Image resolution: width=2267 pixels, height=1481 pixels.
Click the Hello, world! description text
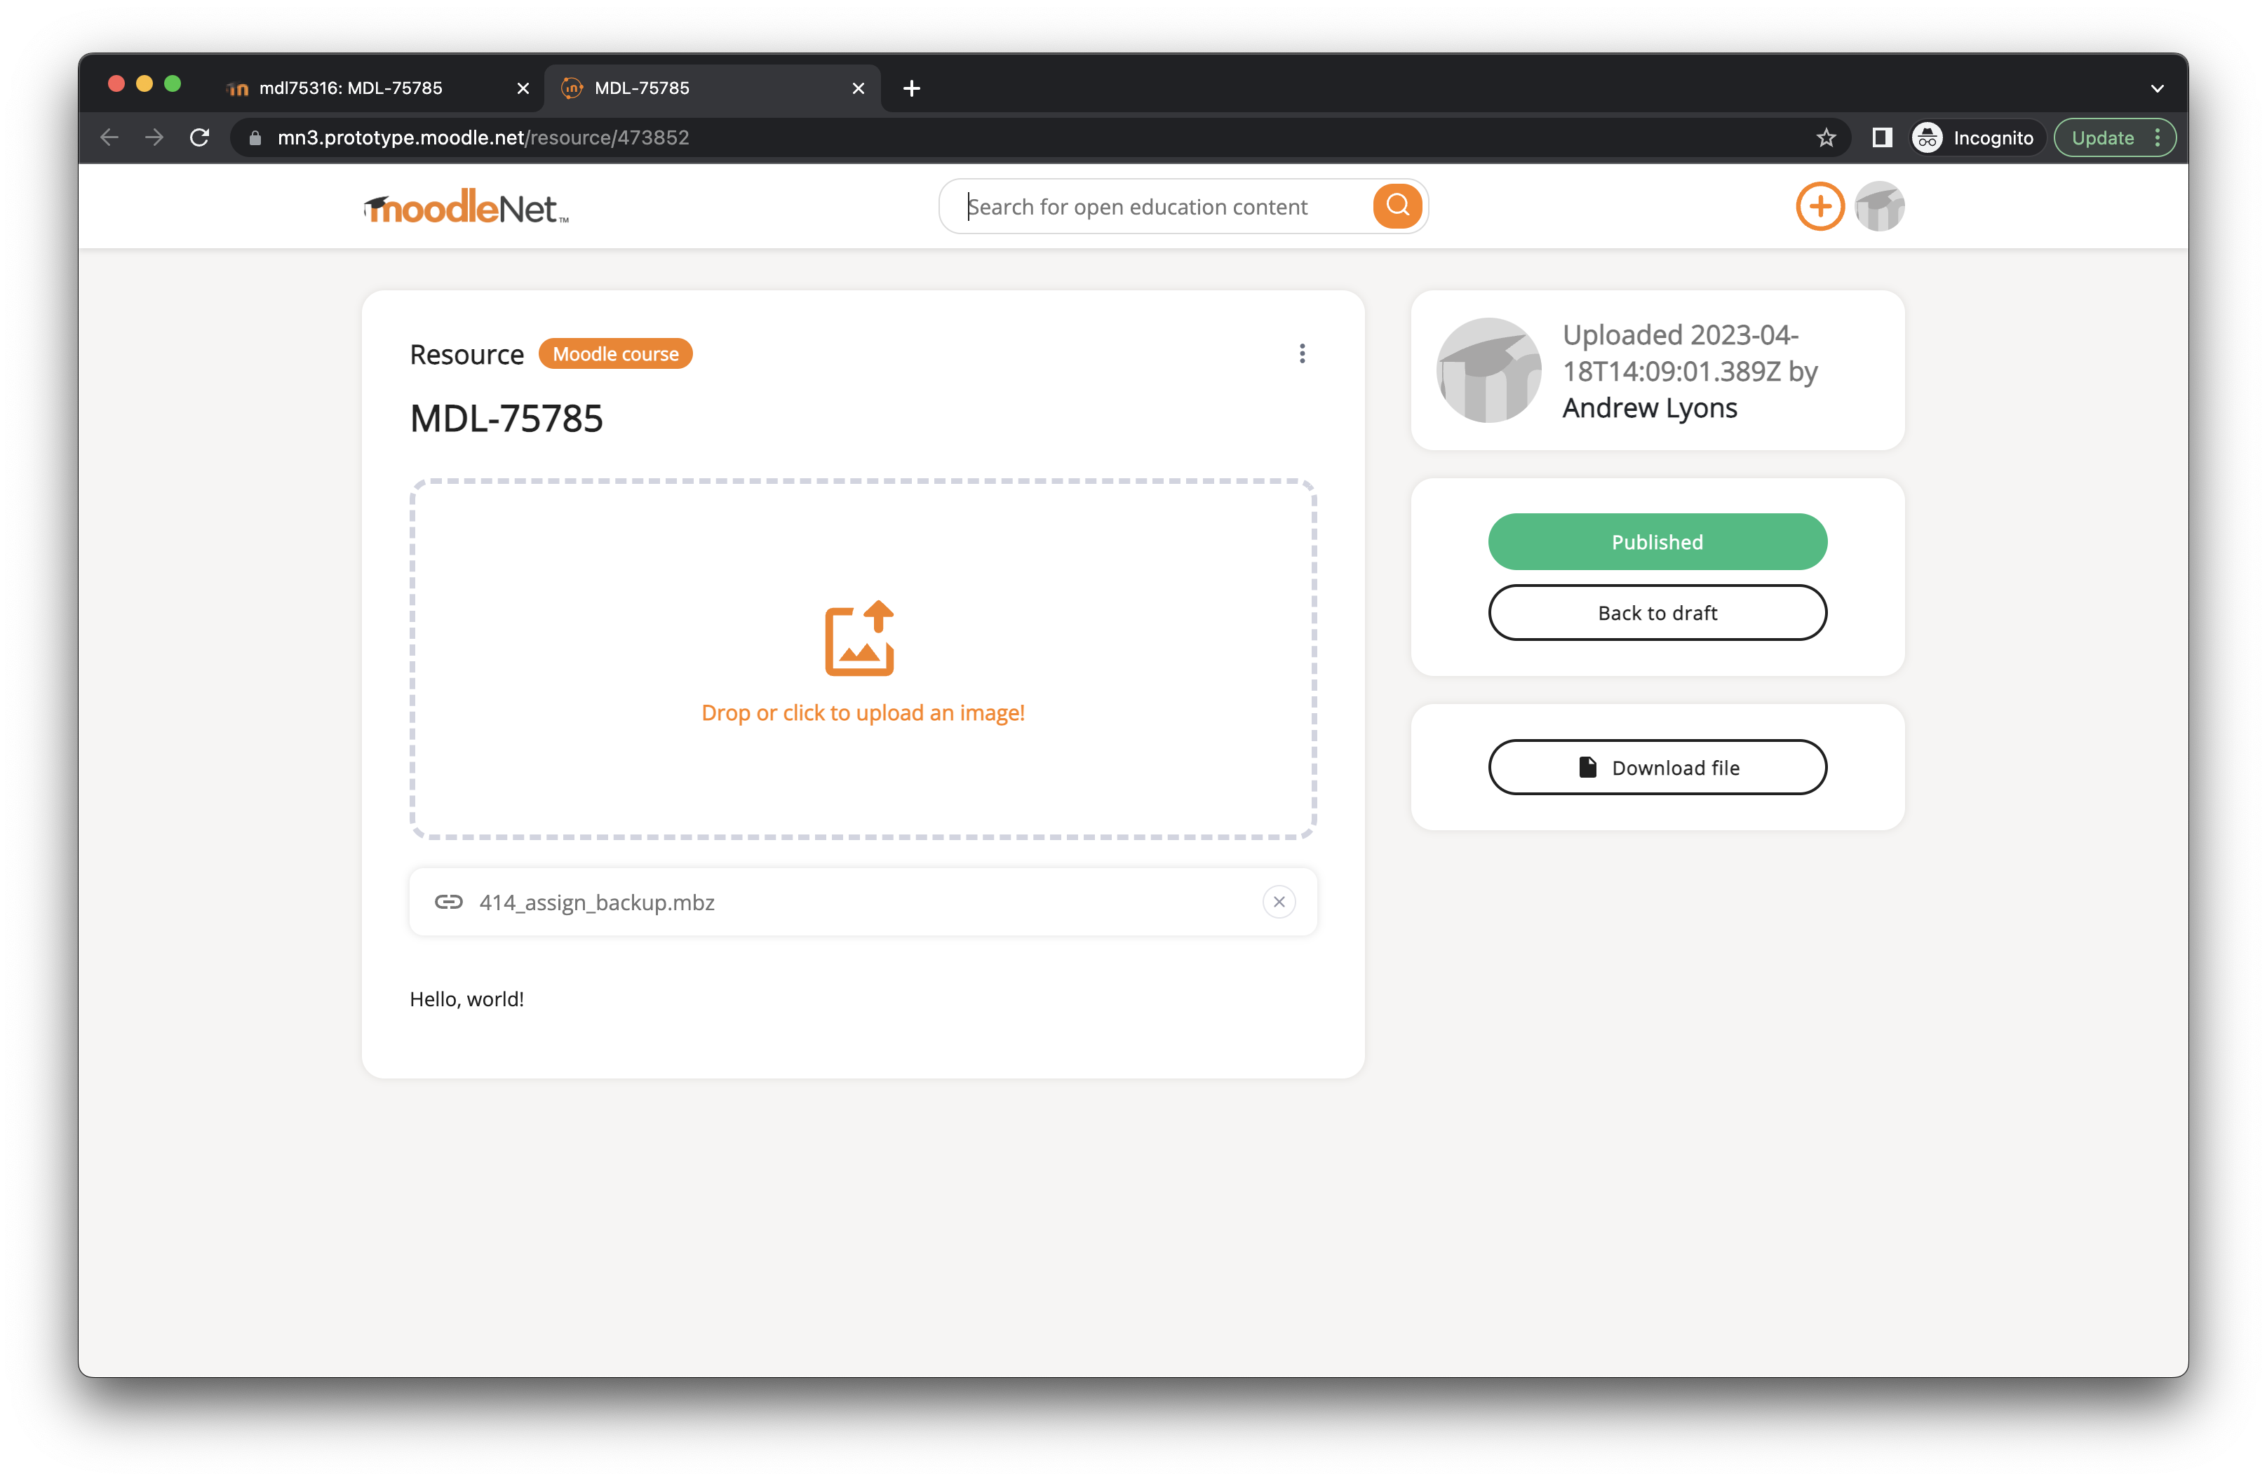466,999
